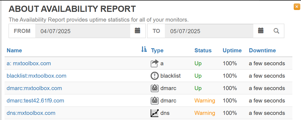The height and width of the screenshot is (120, 301).
Task: Click the sort order icon beside Name
Action: [x=144, y=49]
